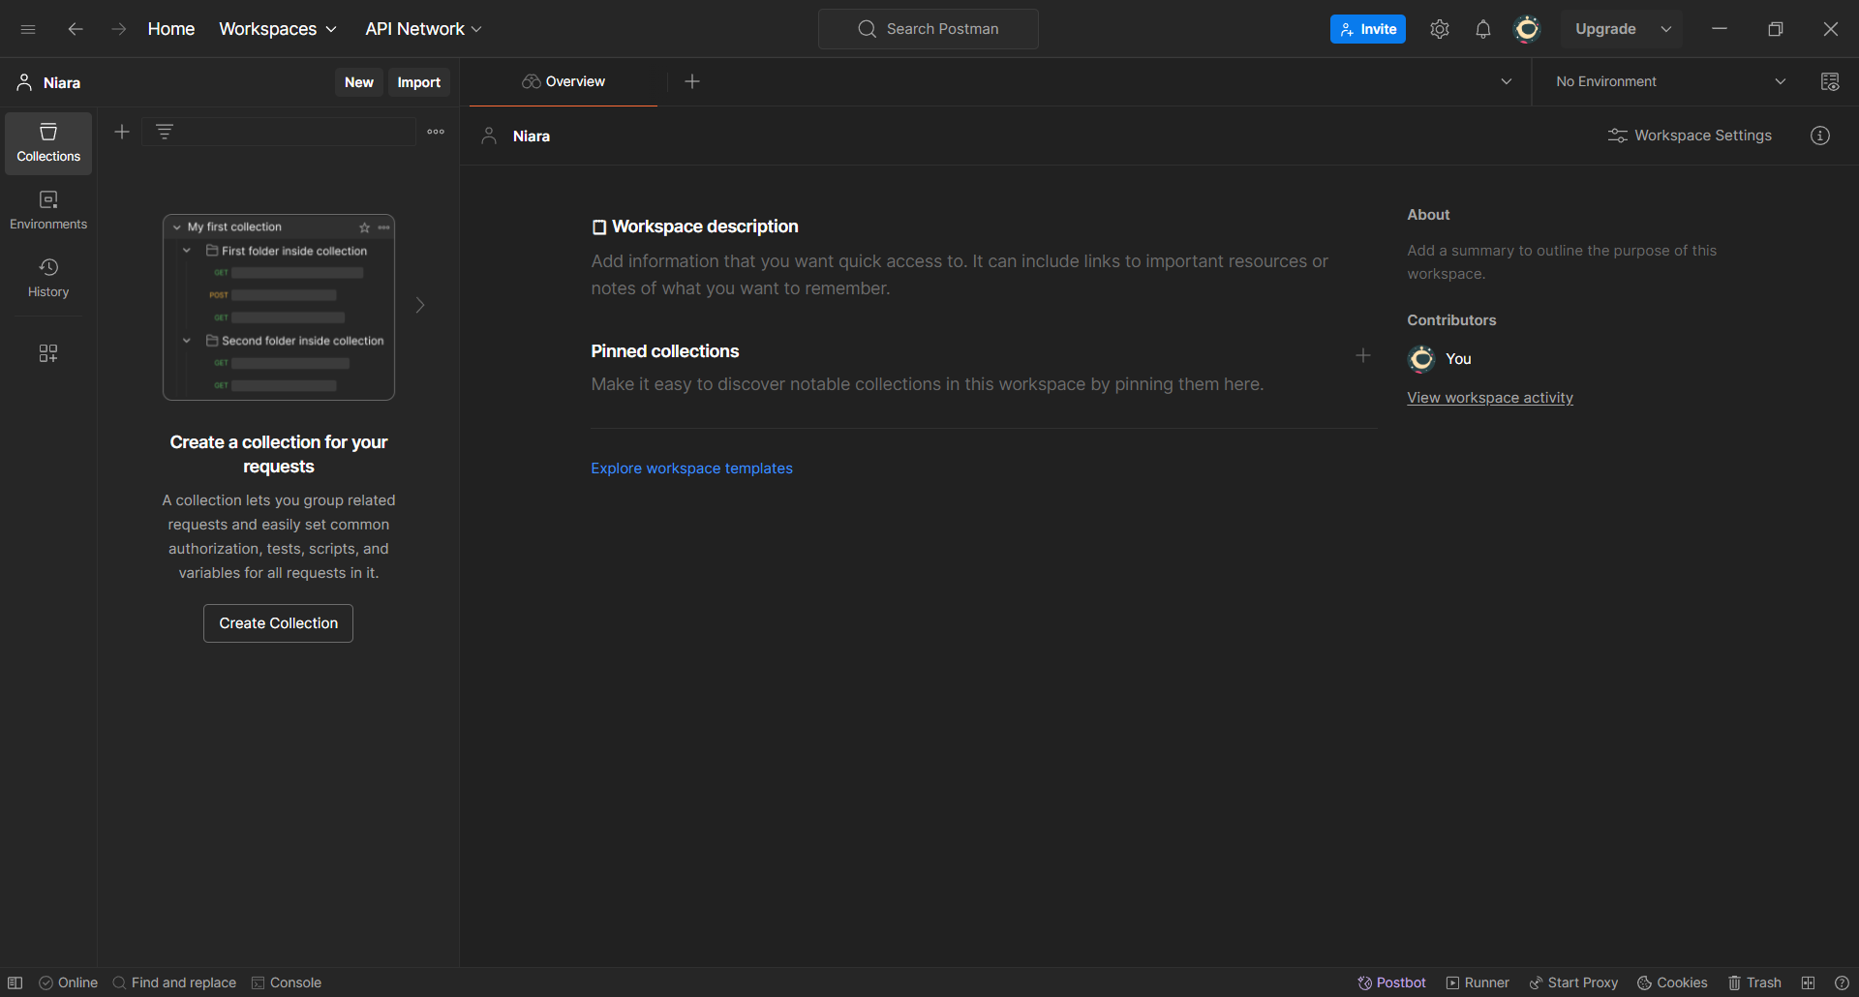Screen dimensions: 1859x997
Task: Click the Niara title in overview header
Action: pyautogui.click(x=532, y=136)
